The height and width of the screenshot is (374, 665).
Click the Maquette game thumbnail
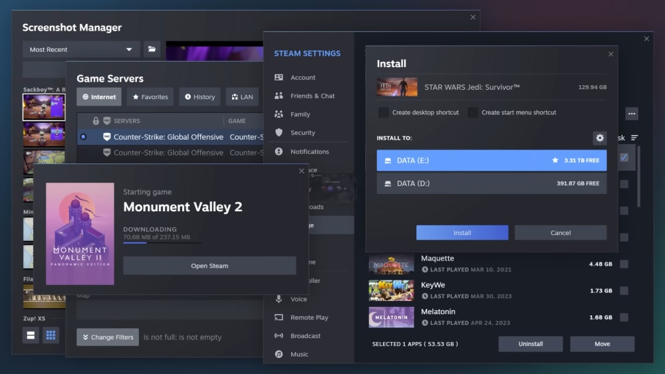[x=392, y=264]
